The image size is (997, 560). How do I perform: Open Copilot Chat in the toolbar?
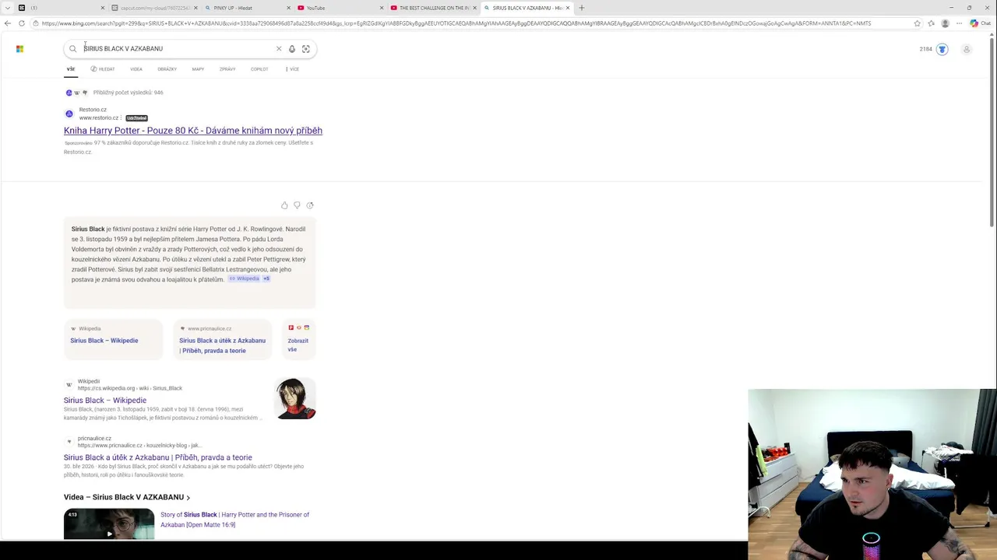pos(980,23)
